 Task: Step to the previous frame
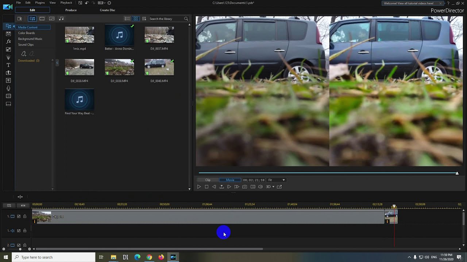click(x=214, y=187)
